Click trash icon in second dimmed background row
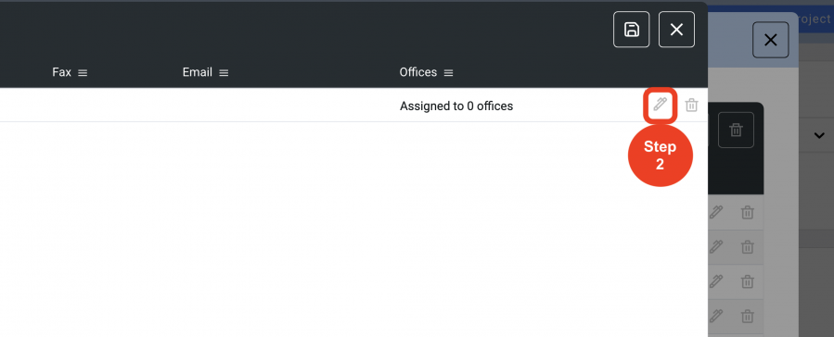The height and width of the screenshot is (337, 834). point(748,247)
